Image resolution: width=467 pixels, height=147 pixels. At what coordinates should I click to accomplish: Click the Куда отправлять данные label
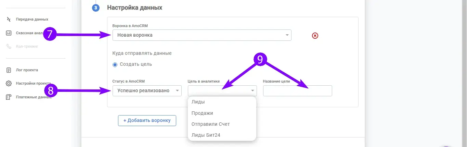point(142,53)
